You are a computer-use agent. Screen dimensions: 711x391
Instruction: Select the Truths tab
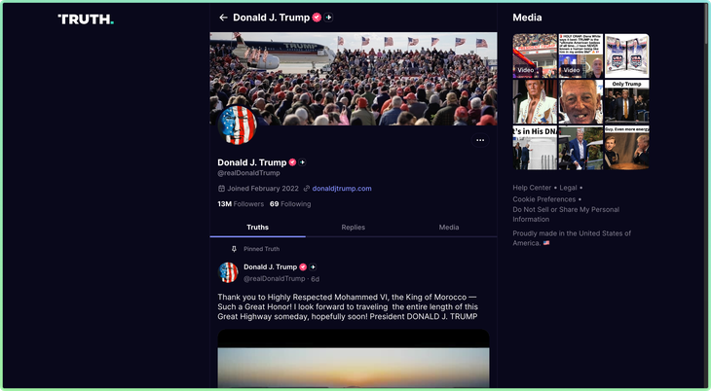coord(257,228)
